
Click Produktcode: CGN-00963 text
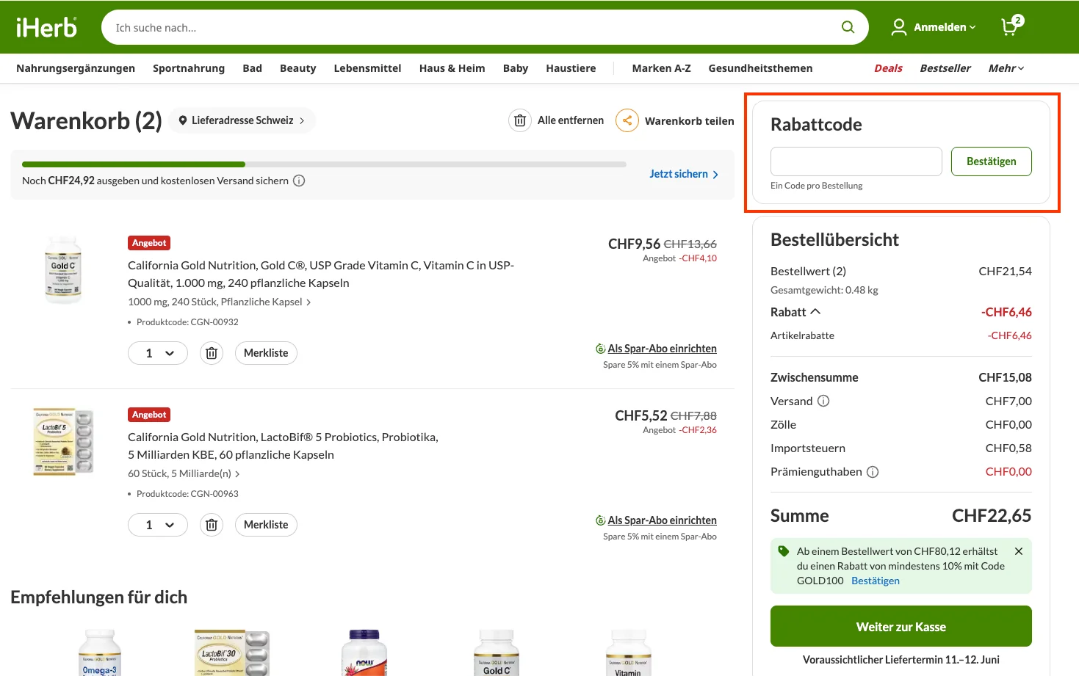point(187,494)
